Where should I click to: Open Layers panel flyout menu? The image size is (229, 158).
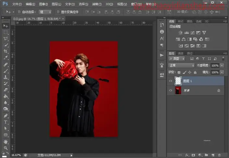pos(225,53)
